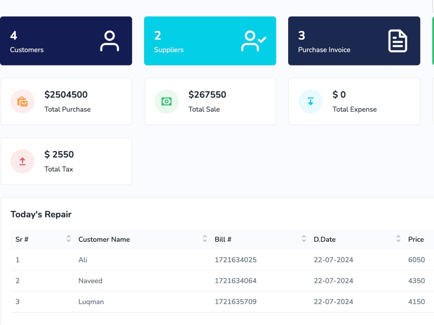Viewport: 434px width, 325px height.
Task: Click the Total Purchase shopping bag icon
Action: [x=23, y=101]
